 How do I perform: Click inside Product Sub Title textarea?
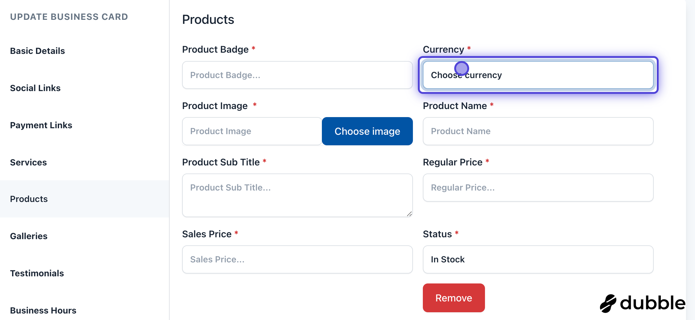[297, 195]
